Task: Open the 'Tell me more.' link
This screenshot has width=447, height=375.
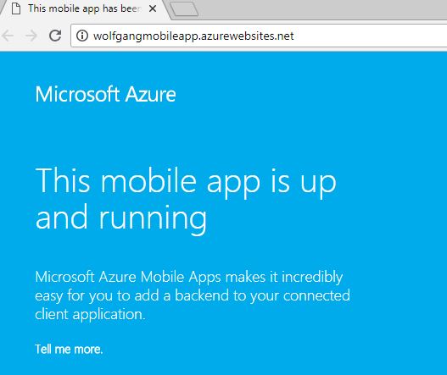Action: (x=69, y=349)
